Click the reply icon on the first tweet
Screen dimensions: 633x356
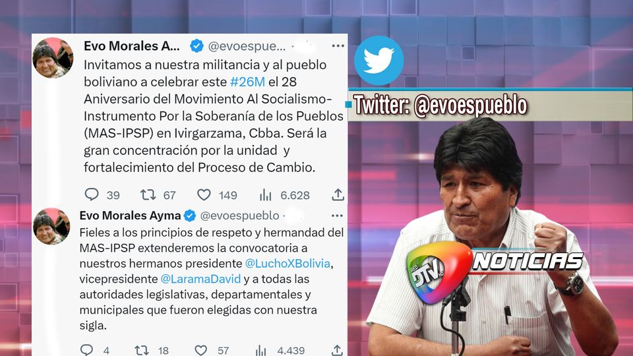[92, 194]
